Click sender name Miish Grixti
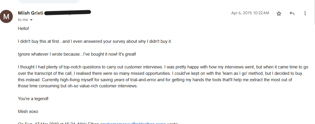Screen dimensions: 315x124 (x=31, y=13)
